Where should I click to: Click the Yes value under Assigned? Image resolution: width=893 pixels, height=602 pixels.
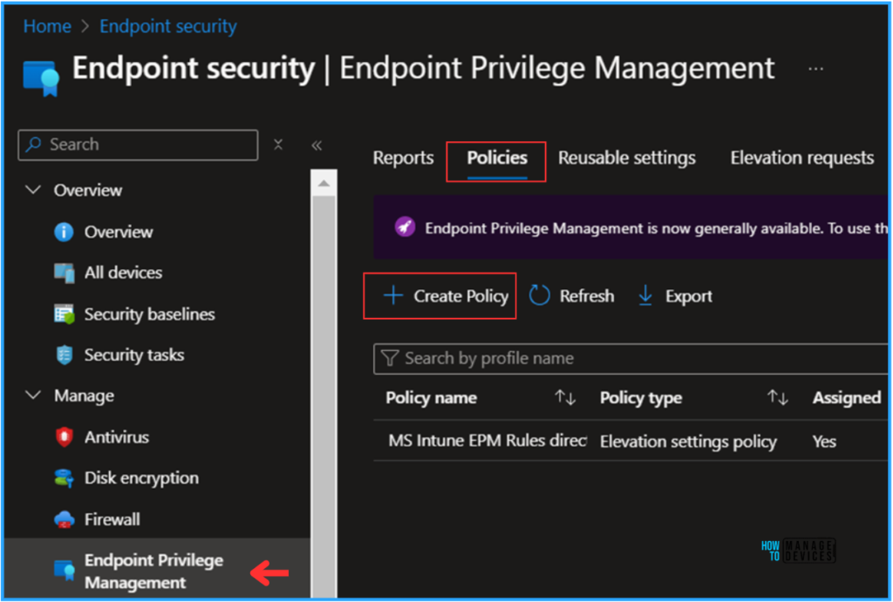point(824,442)
